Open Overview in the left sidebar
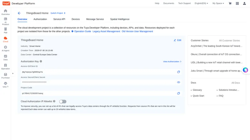 [x=5, y=12]
